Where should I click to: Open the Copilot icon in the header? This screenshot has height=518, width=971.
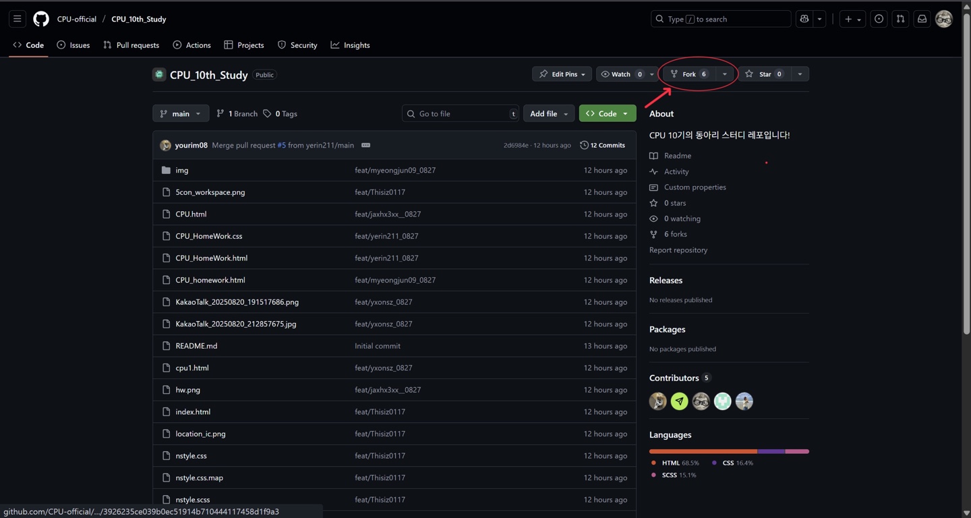[804, 19]
